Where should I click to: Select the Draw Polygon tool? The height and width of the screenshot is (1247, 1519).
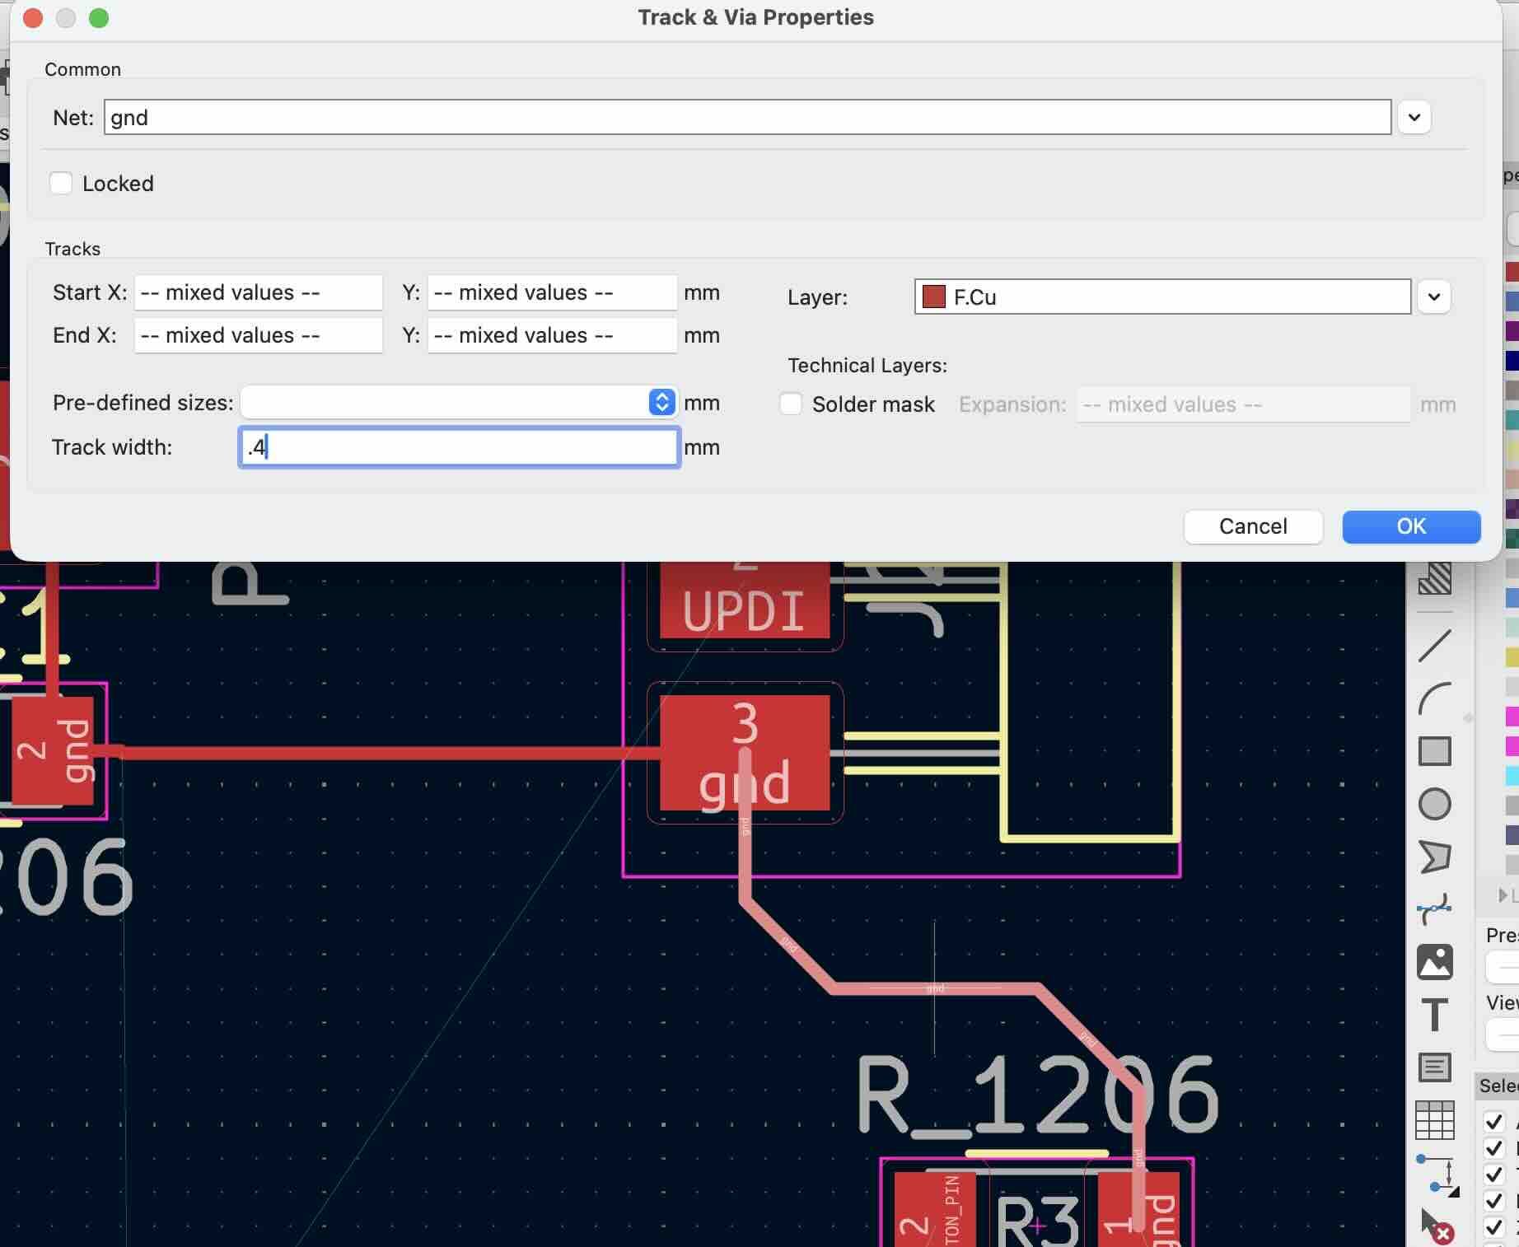coord(1434,857)
